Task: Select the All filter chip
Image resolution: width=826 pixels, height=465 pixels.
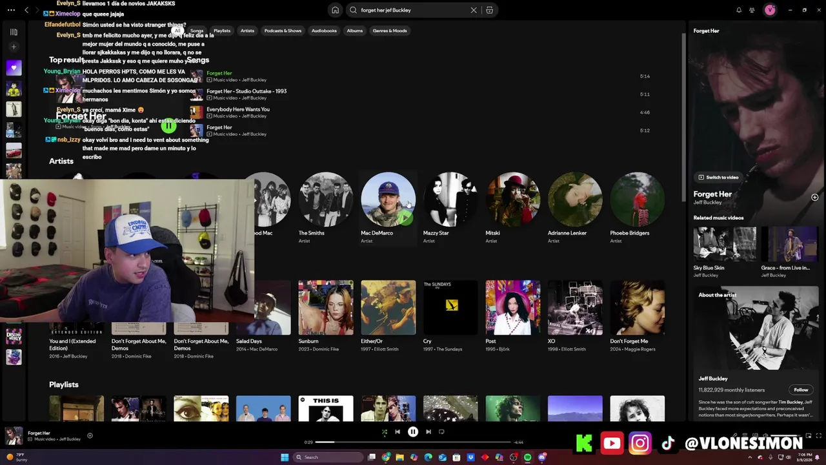Action: [177, 30]
